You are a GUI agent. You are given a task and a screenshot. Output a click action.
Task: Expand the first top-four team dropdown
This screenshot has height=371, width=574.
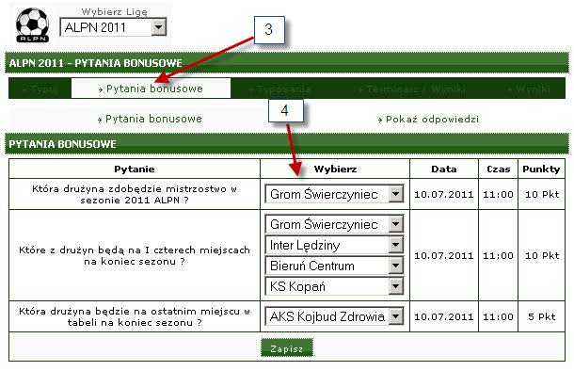tap(334, 224)
